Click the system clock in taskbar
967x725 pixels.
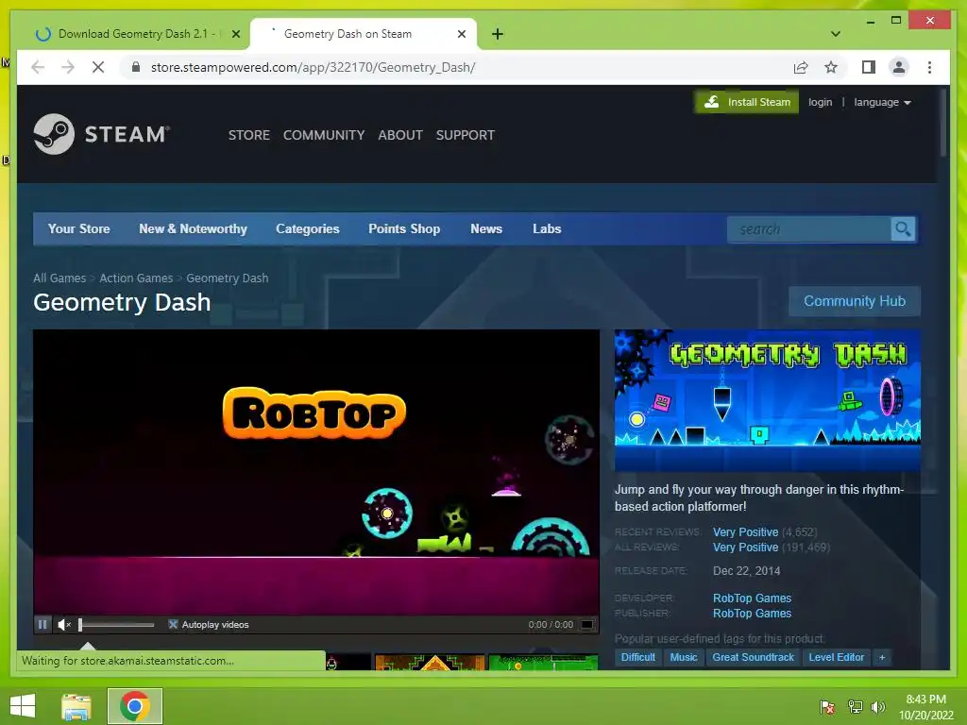click(925, 707)
